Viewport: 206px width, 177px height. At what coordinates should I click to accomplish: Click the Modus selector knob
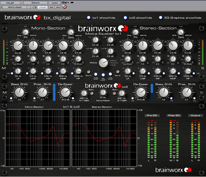[x=103, y=63]
